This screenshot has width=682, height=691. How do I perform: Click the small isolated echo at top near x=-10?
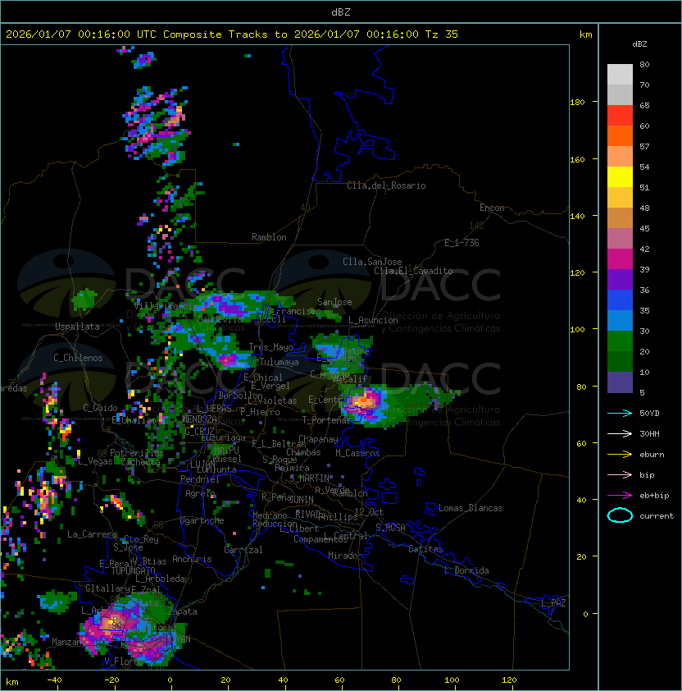coord(143,60)
